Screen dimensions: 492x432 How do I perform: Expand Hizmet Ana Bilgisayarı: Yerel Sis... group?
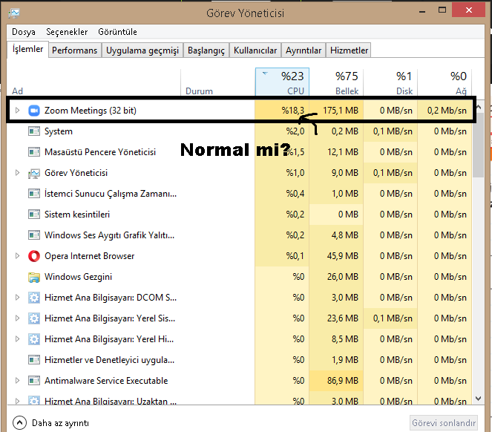[x=18, y=318]
